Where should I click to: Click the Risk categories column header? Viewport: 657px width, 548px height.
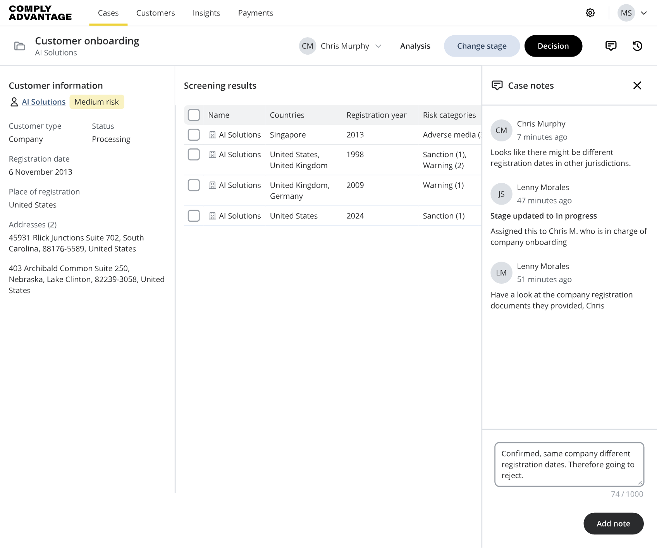[x=449, y=115]
